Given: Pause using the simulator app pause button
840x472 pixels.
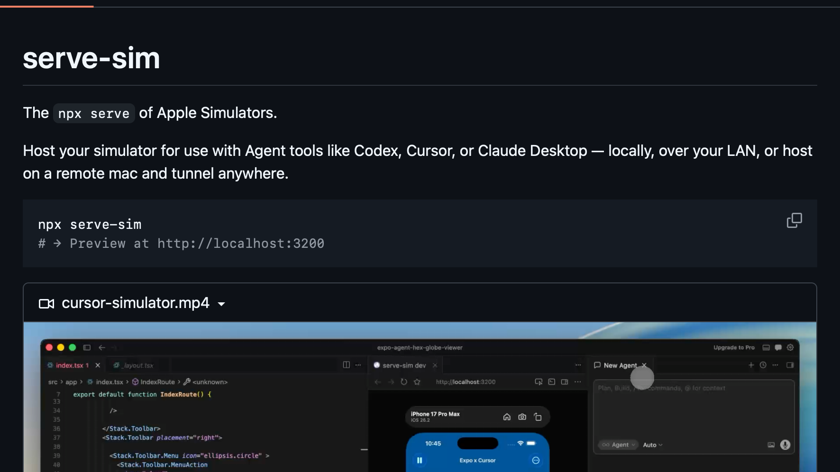Looking at the screenshot, I should [x=420, y=460].
